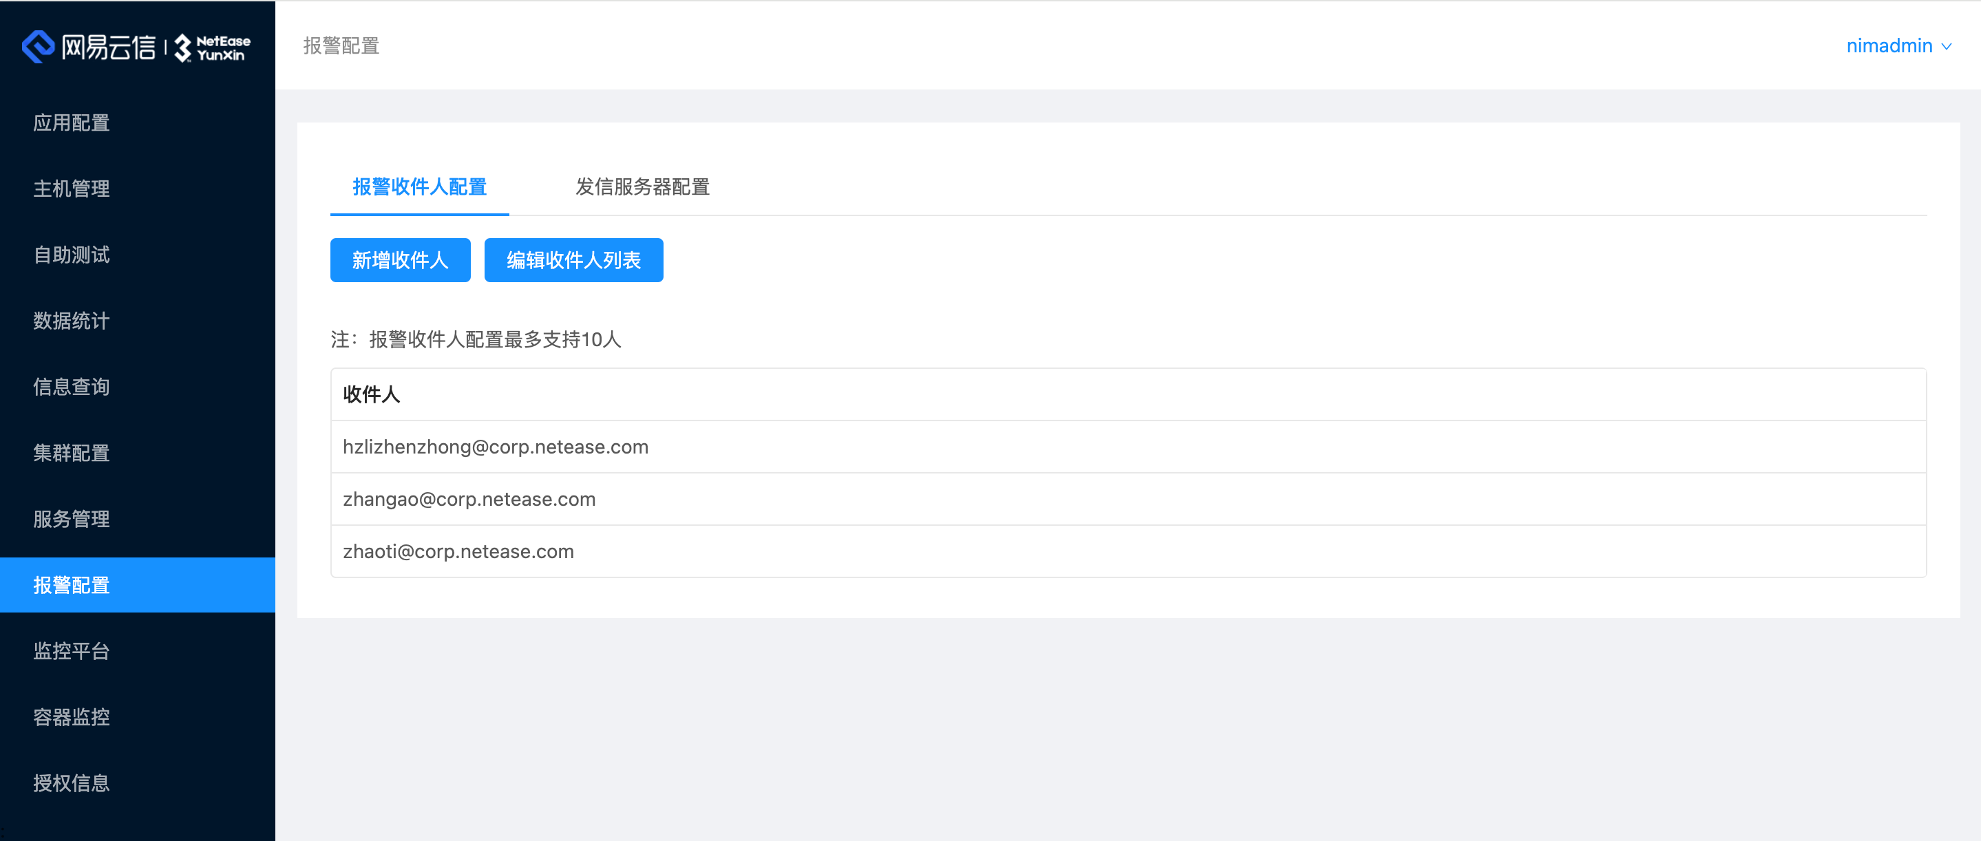This screenshot has width=1981, height=841.
Task: Select 集群配置 in the navigation
Action: point(72,453)
